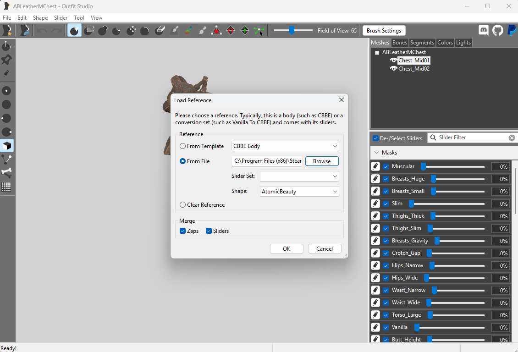Viewport: 518px width, 352px height.
Task: Open the Shape dropdown showing AtomicBeauty
Action: (x=299, y=192)
